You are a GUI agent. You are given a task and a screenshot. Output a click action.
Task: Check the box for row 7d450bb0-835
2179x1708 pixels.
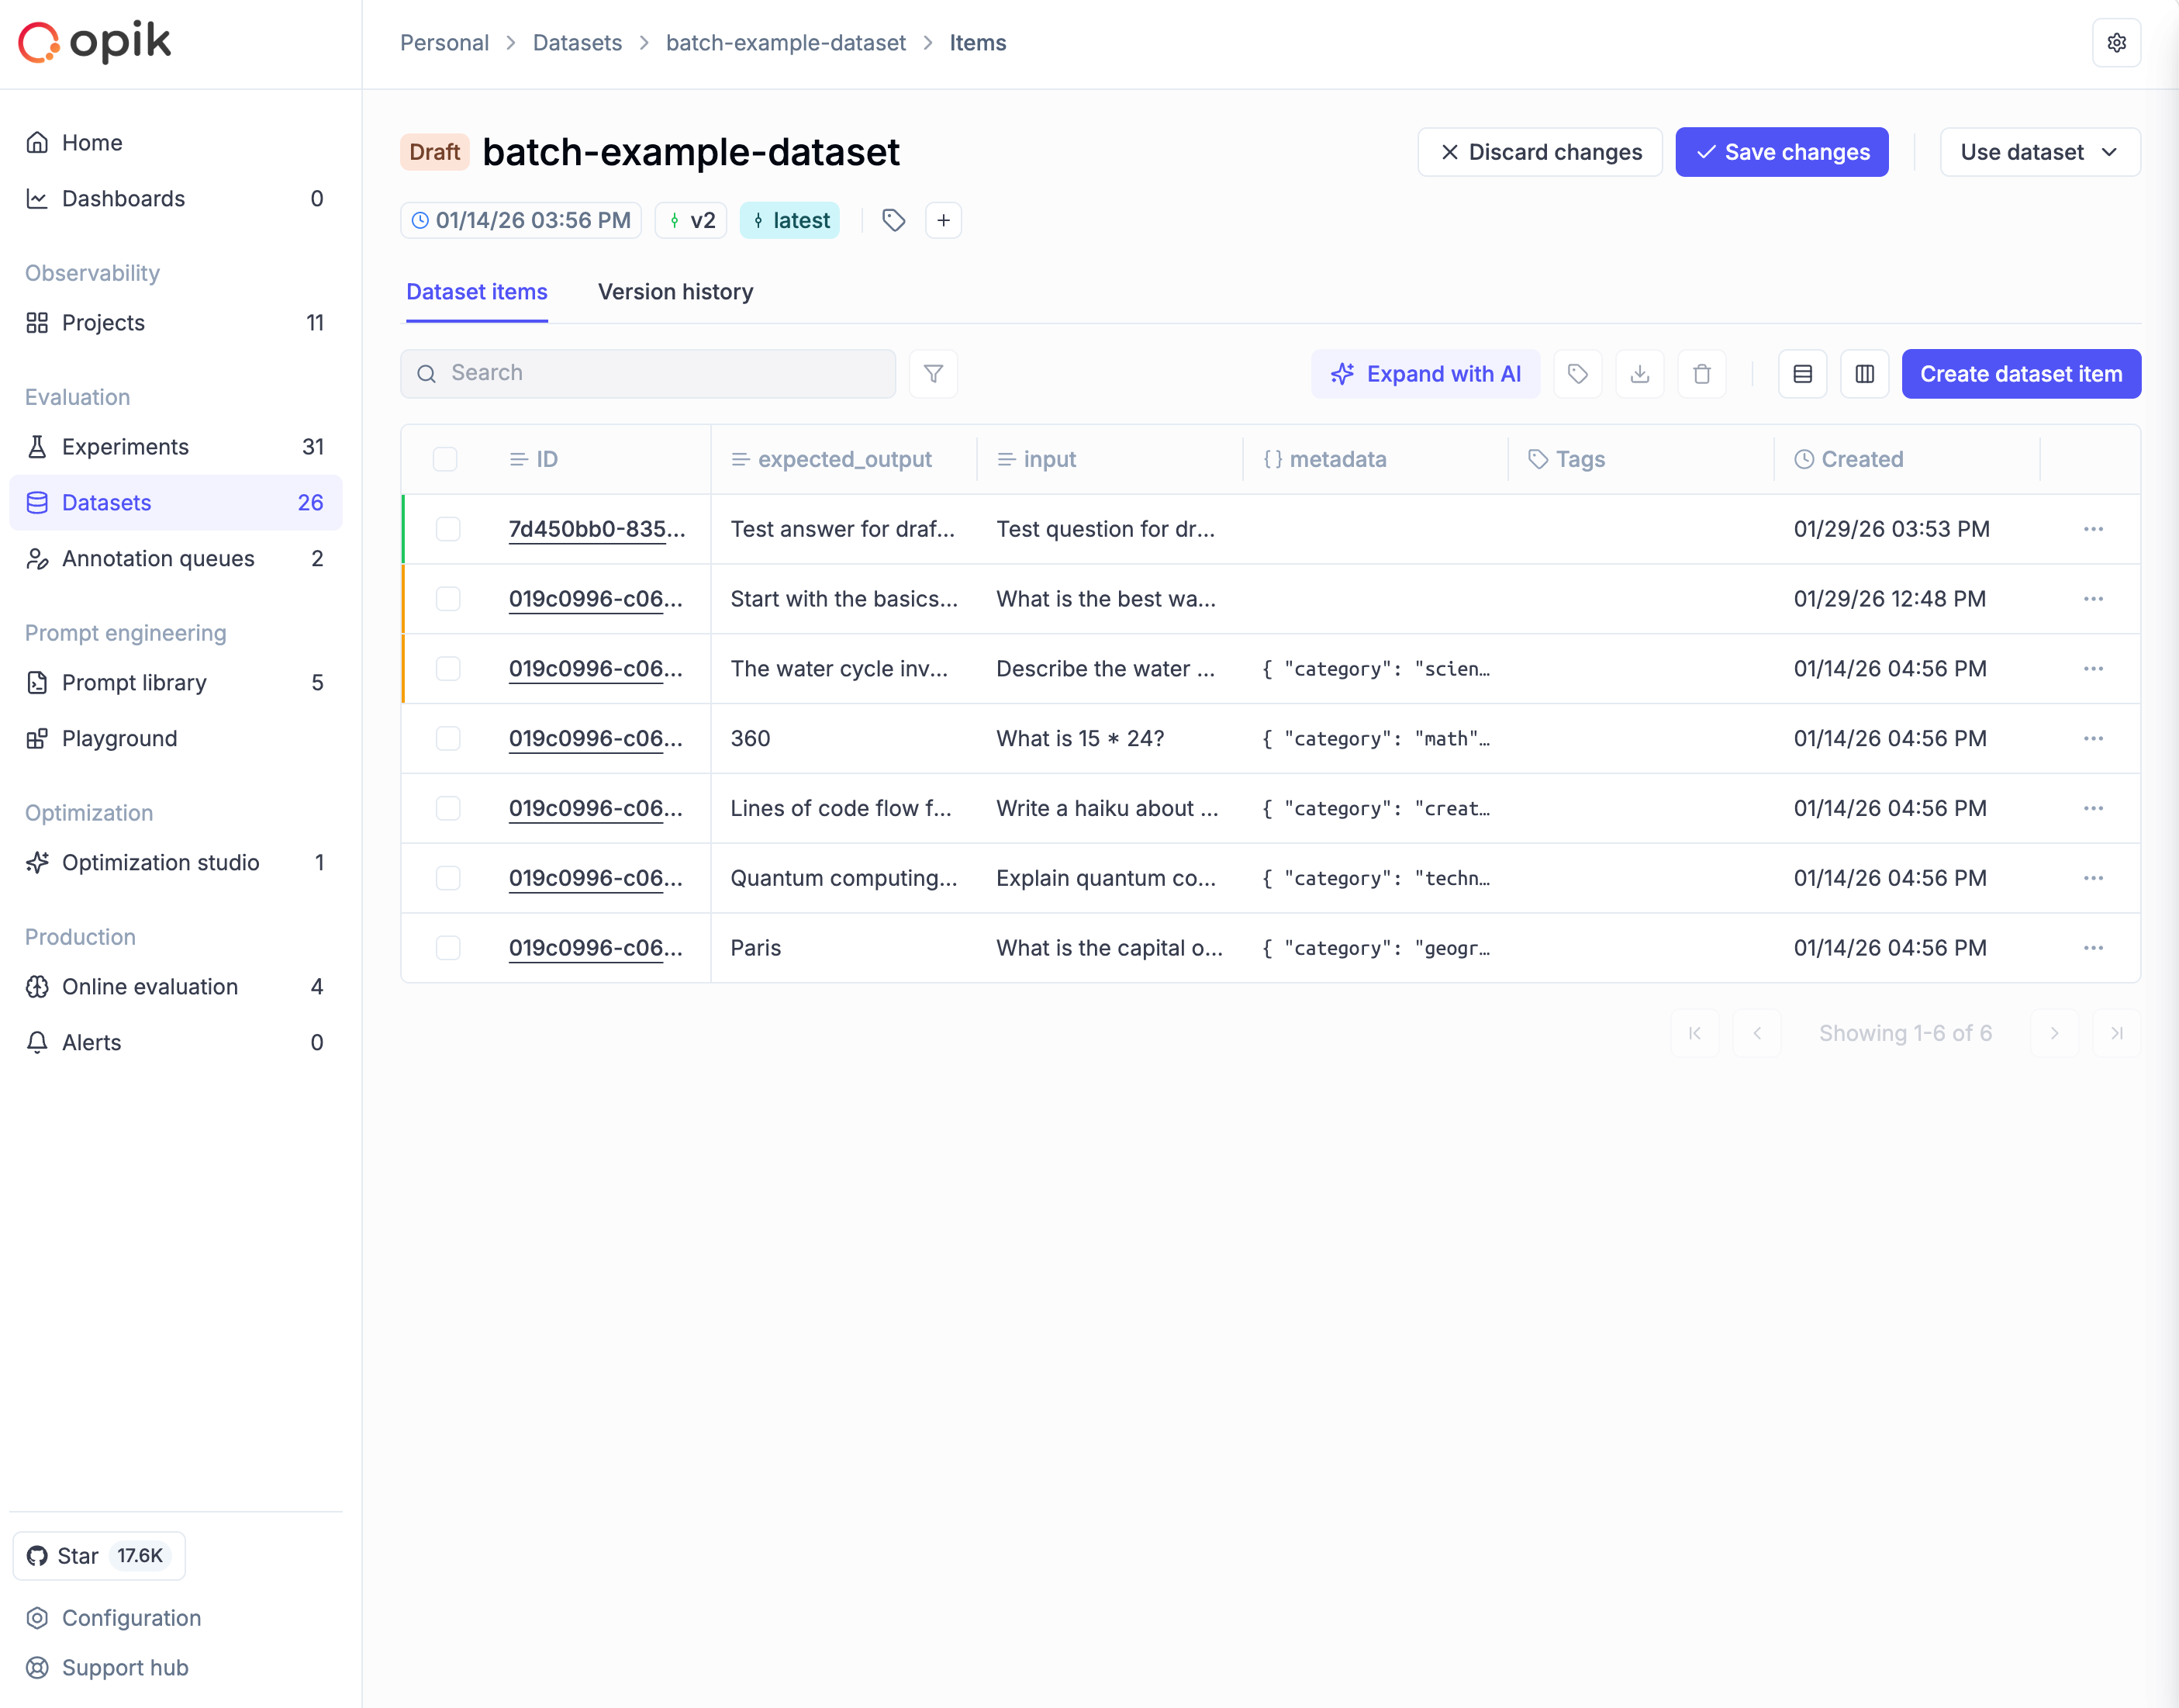click(x=447, y=529)
